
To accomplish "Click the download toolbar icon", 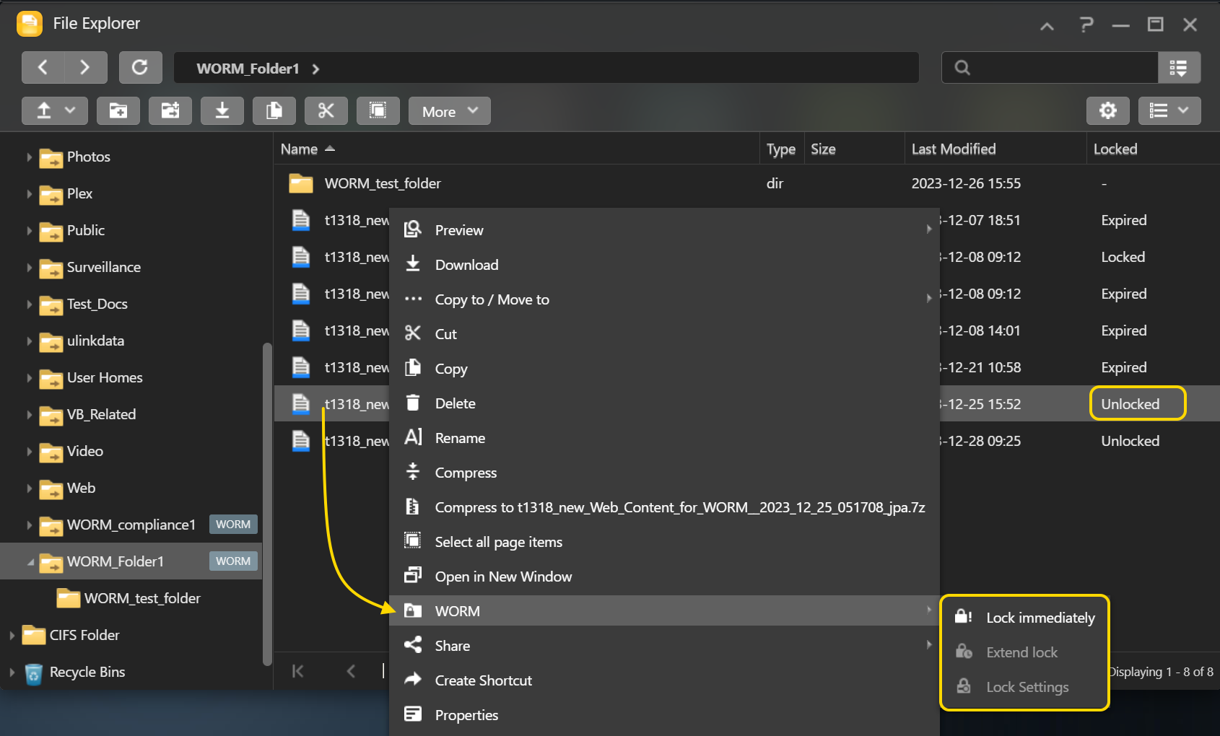I will click(222, 111).
